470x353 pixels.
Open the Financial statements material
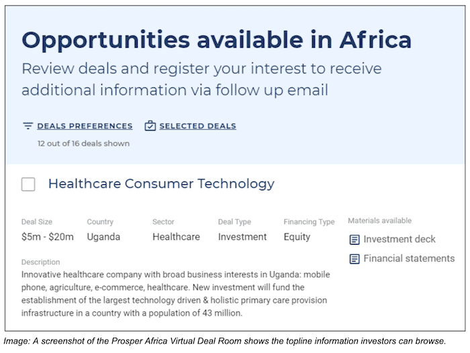point(409,258)
